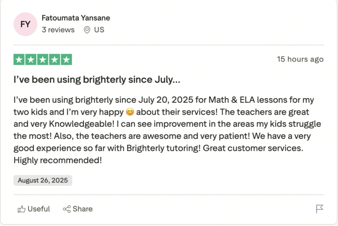Click the smiling emoji in review text
This screenshot has height=226, width=338.
click(130, 112)
